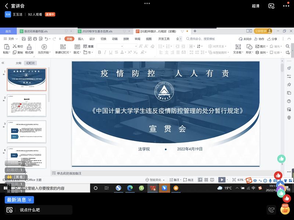This screenshot has width=294, height=220.
Task: Open the 形状 shapes dropdown
Action: [250, 49]
